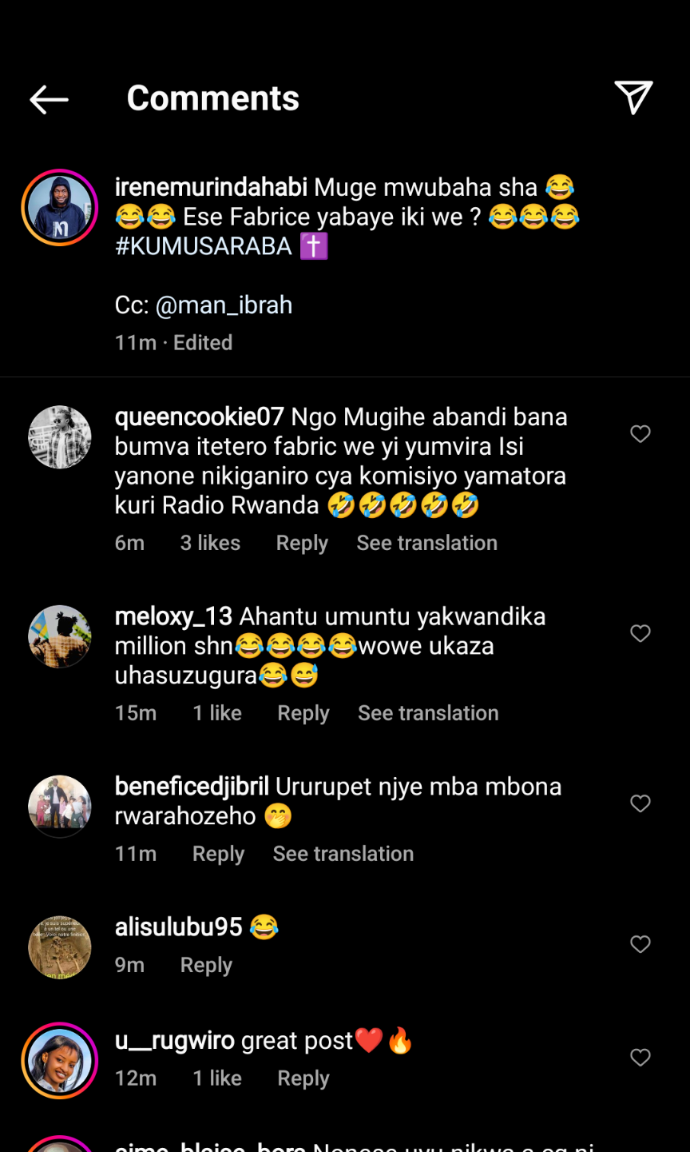
Task: Open irenemurindahabi's profile picture
Action: tap(60, 208)
